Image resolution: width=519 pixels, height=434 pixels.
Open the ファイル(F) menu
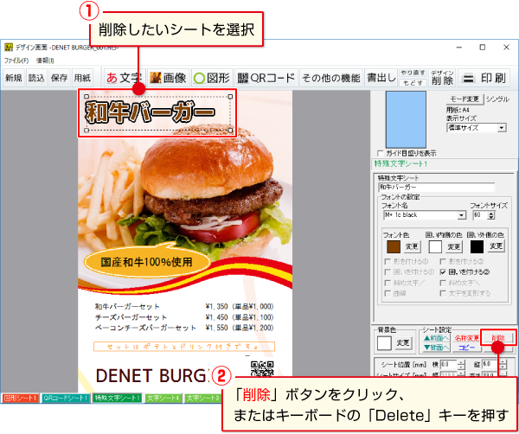click(x=16, y=61)
